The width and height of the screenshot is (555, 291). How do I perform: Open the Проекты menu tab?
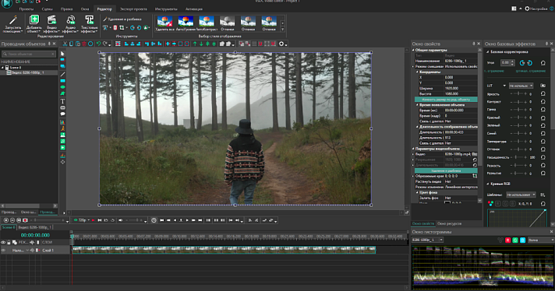[27, 9]
